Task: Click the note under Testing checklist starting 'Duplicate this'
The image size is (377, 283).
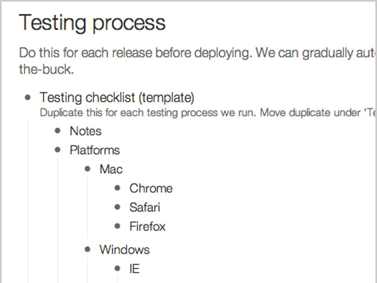Action: point(207,113)
